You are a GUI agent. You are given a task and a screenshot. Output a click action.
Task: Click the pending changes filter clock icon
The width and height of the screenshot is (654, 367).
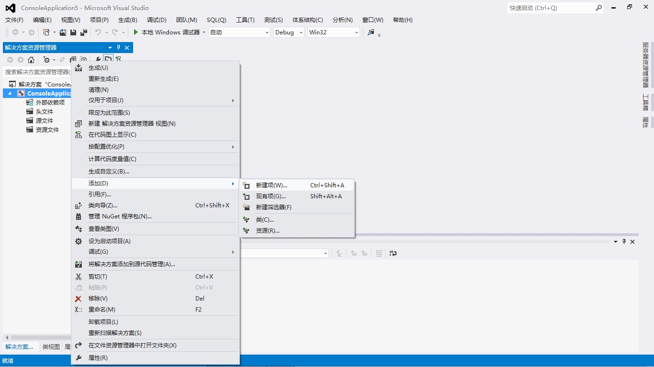46,60
